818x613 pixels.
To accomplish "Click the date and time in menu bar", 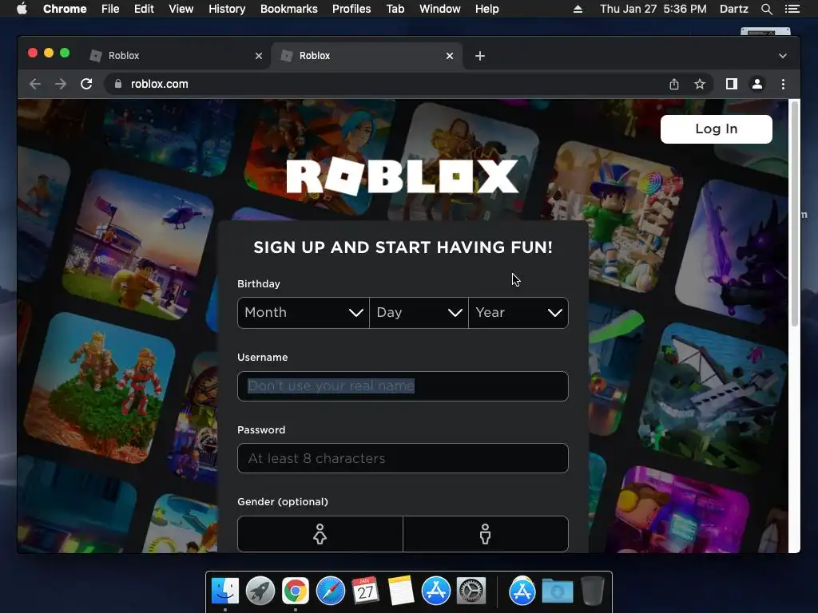I will [x=653, y=9].
